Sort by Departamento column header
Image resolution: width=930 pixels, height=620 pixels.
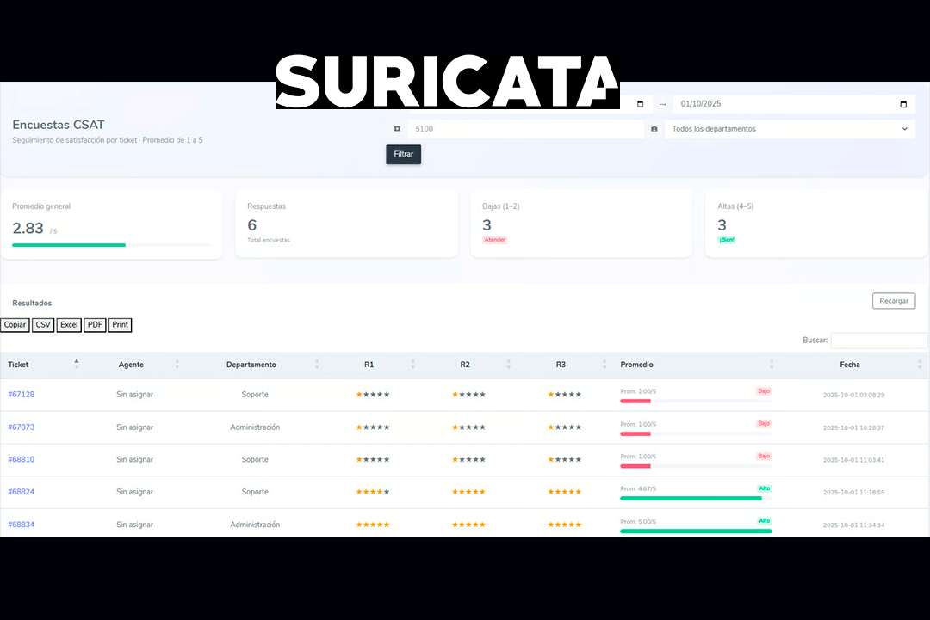251,365
